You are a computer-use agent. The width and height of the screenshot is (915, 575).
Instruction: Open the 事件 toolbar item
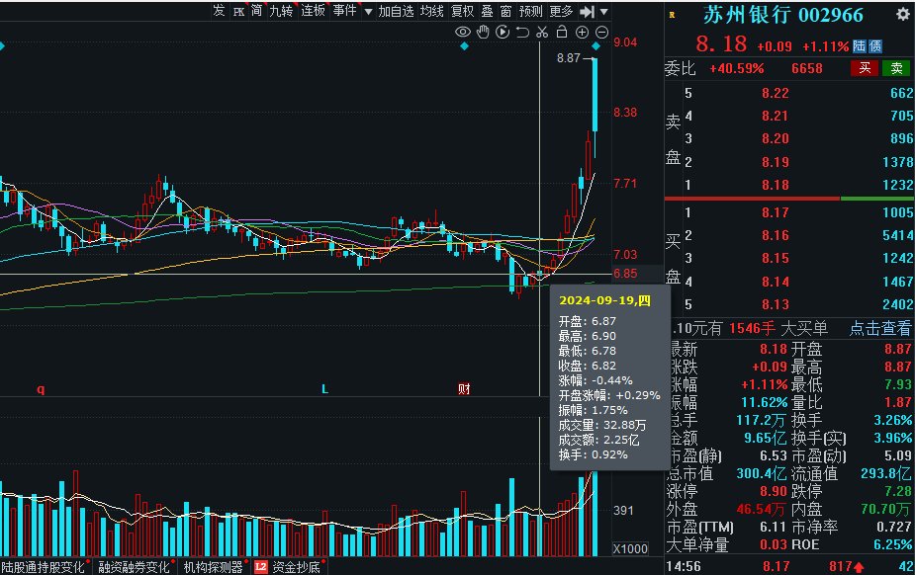pos(344,11)
